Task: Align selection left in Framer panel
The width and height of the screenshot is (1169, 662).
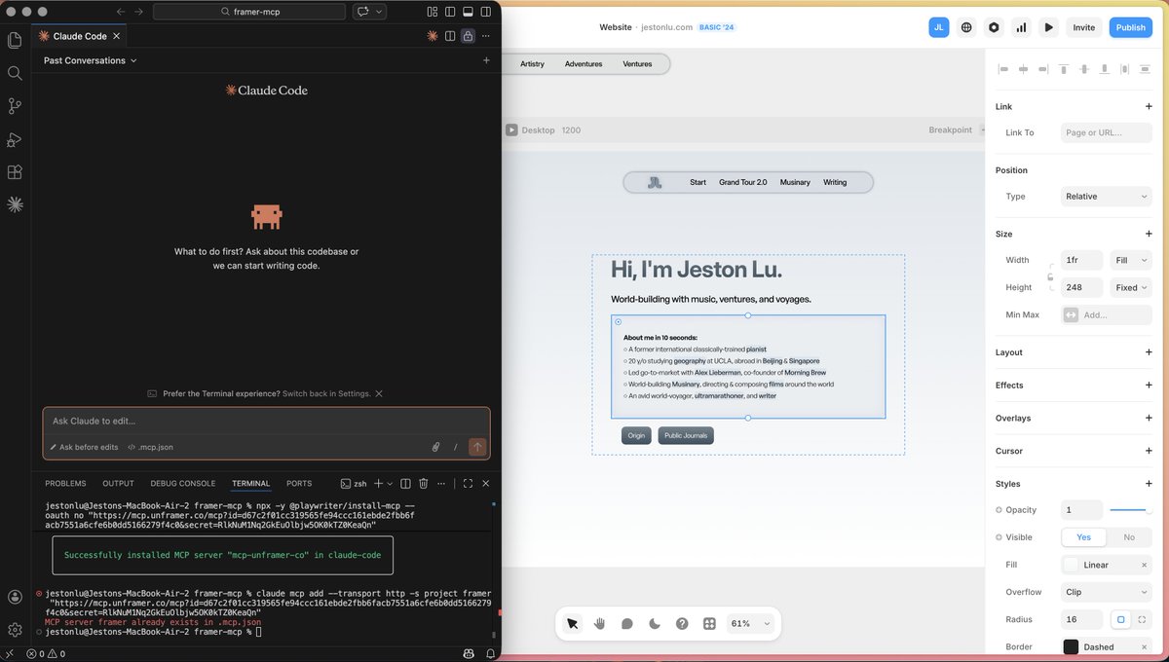Action: [x=1003, y=69]
